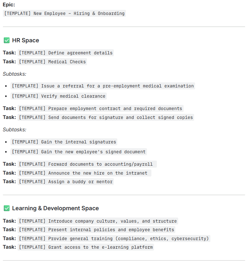Click the Provide general training task

[x=114, y=239]
